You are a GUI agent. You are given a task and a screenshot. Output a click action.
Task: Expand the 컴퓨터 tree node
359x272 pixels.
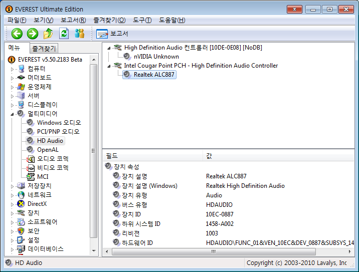pyautogui.click(x=12, y=69)
